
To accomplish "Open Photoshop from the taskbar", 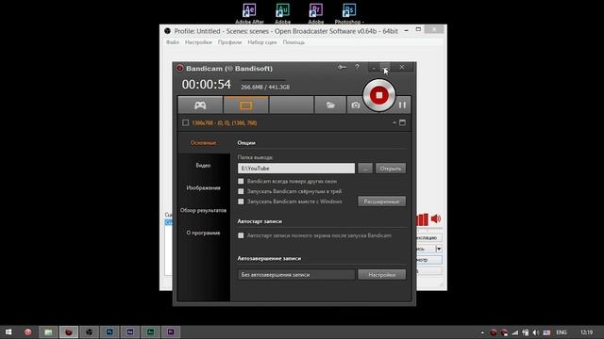I will tap(109, 332).
